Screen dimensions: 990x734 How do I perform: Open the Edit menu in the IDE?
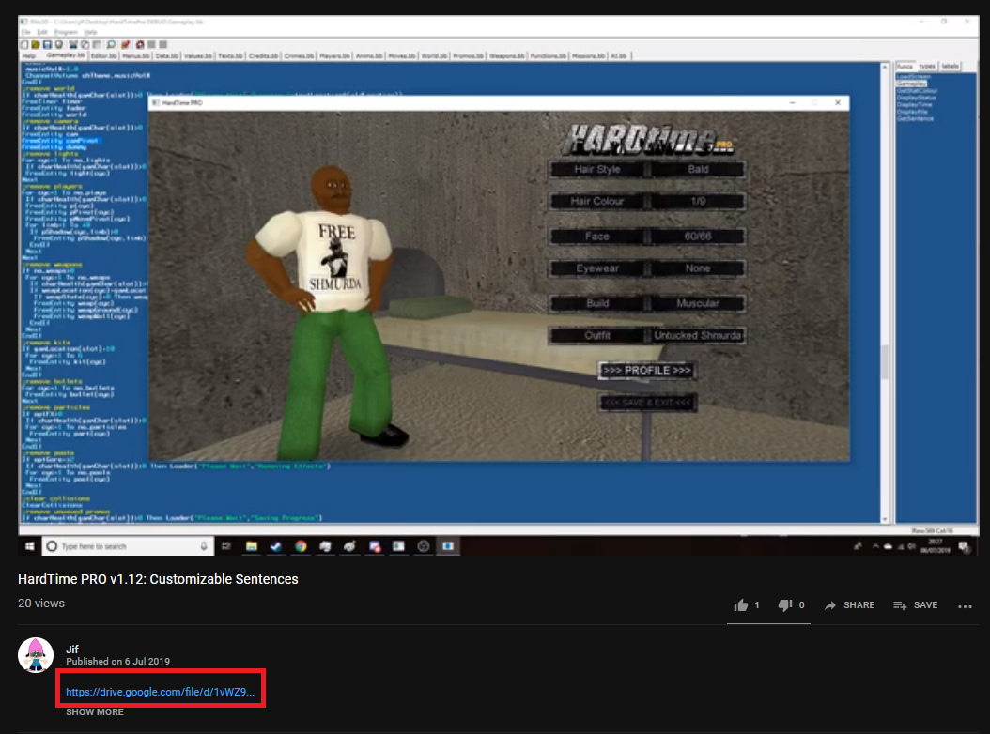pyautogui.click(x=42, y=32)
